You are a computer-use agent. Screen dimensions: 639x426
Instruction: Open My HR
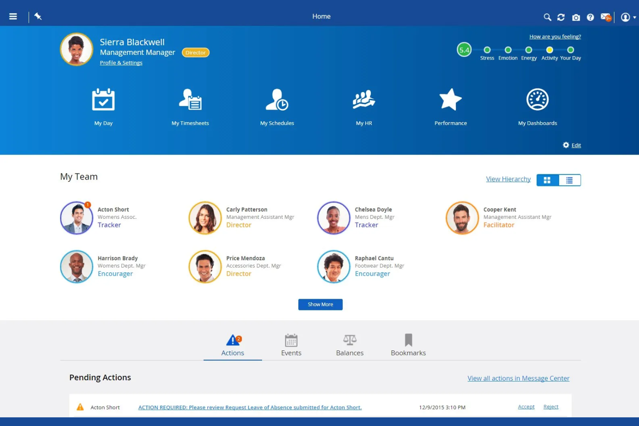tap(364, 100)
